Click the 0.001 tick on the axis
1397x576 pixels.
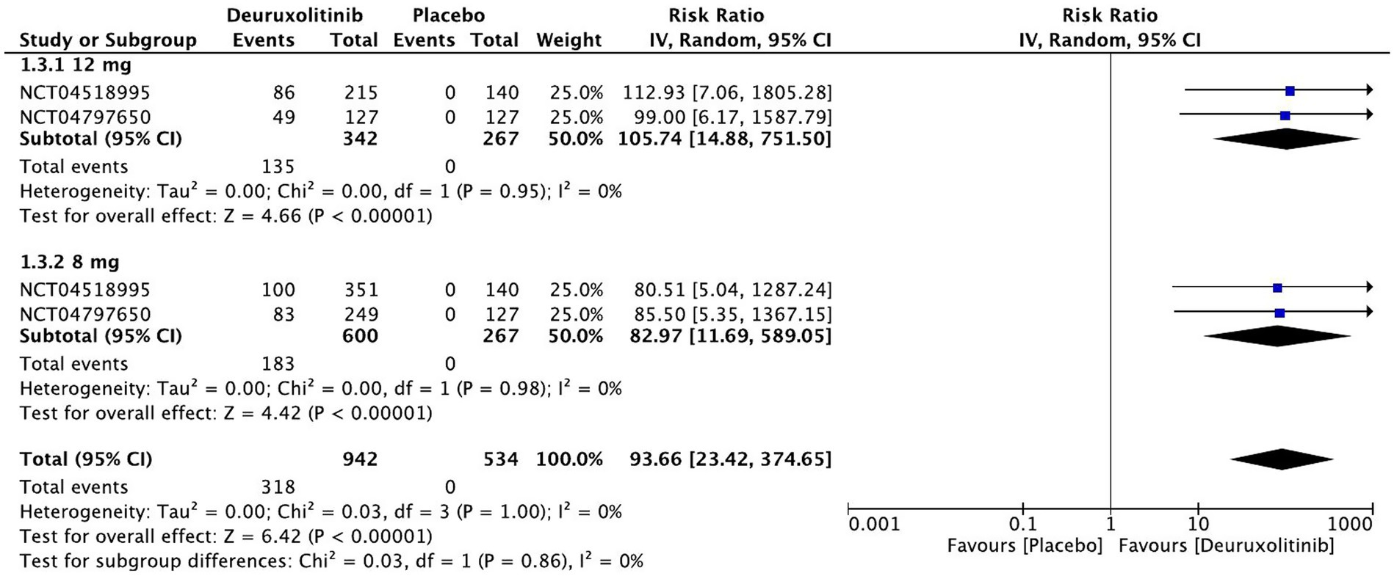(x=874, y=524)
